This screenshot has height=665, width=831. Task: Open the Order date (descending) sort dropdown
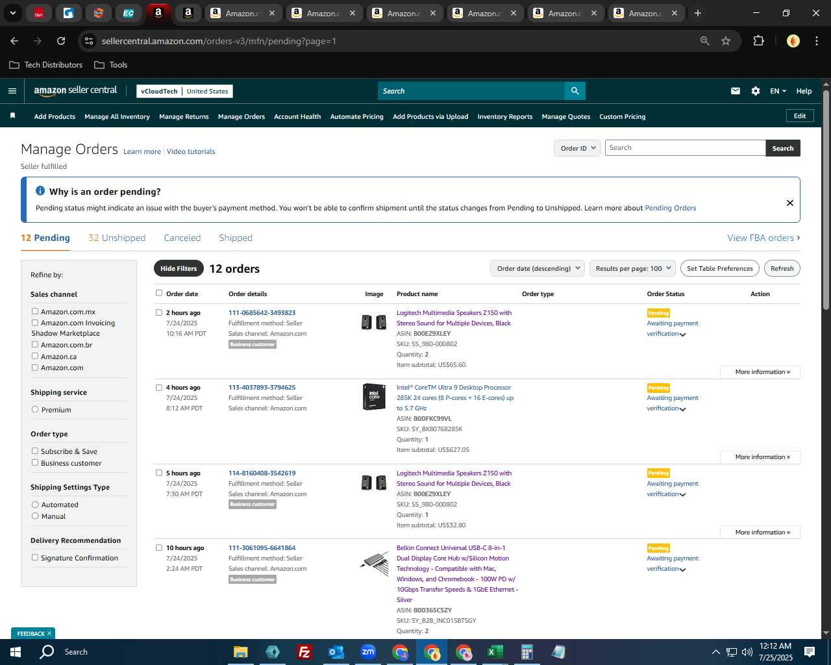tap(538, 268)
